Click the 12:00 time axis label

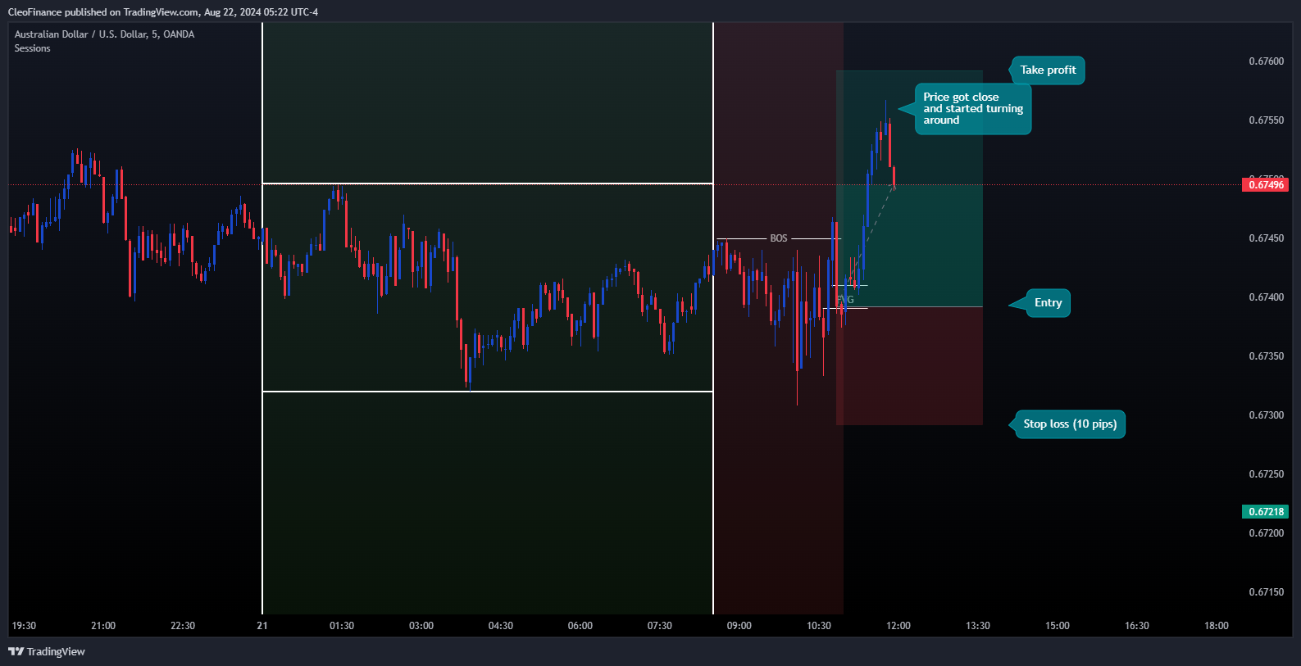tap(898, 626)
